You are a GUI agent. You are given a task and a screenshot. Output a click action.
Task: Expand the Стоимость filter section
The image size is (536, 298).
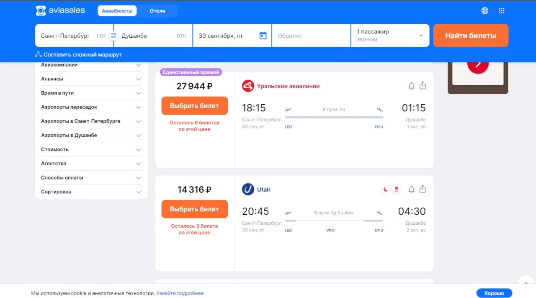[139, 149]
